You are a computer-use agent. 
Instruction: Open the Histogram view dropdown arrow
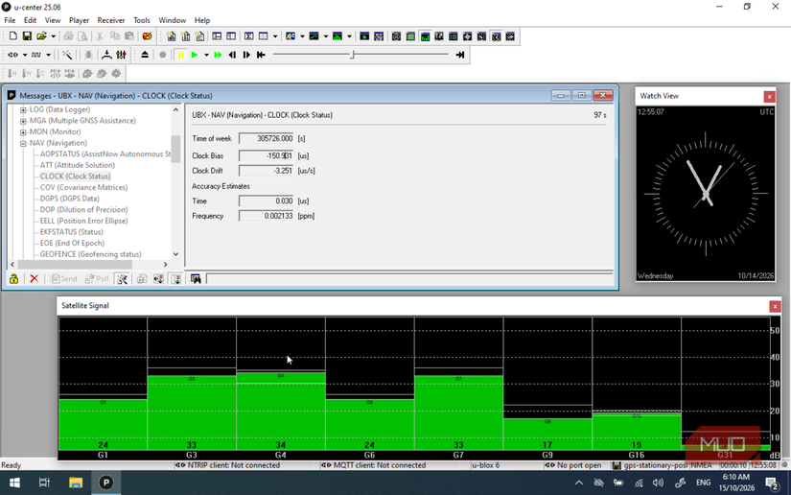tap(349, 36)
